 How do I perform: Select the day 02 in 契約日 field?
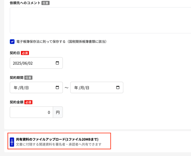click(x=31, y=63)
